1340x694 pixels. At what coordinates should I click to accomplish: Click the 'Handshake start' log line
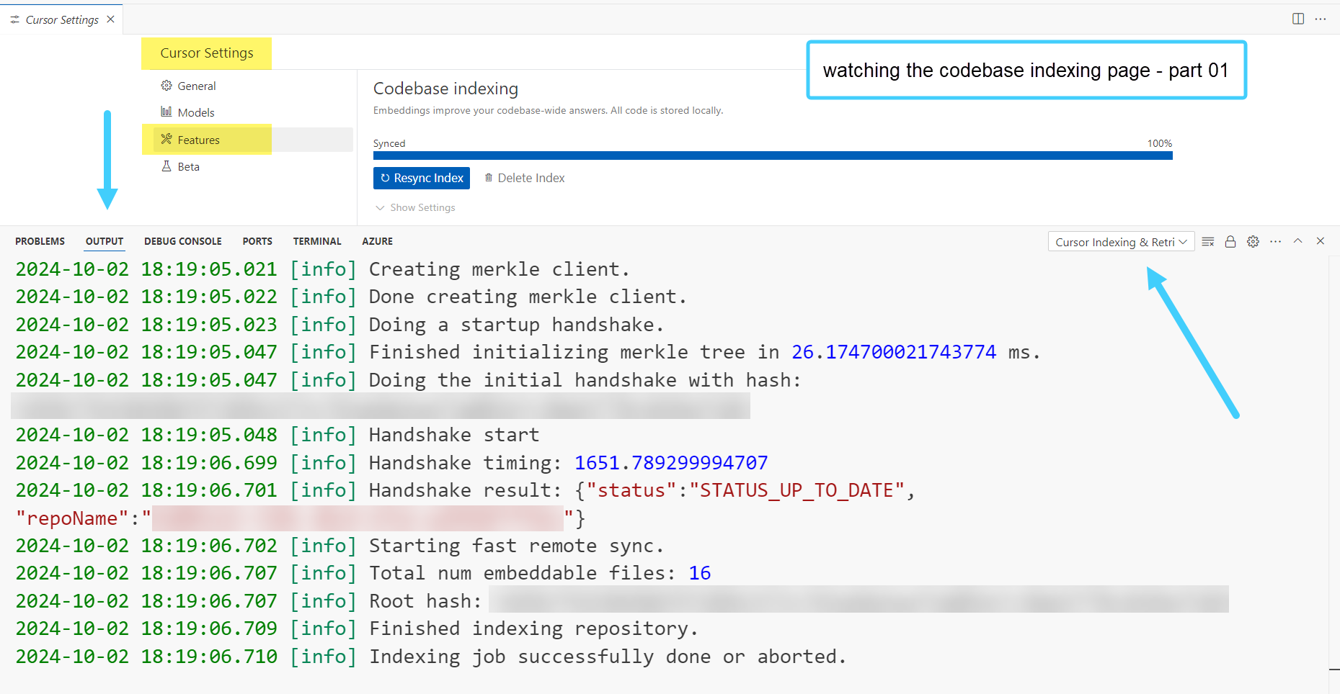point(454,435)
